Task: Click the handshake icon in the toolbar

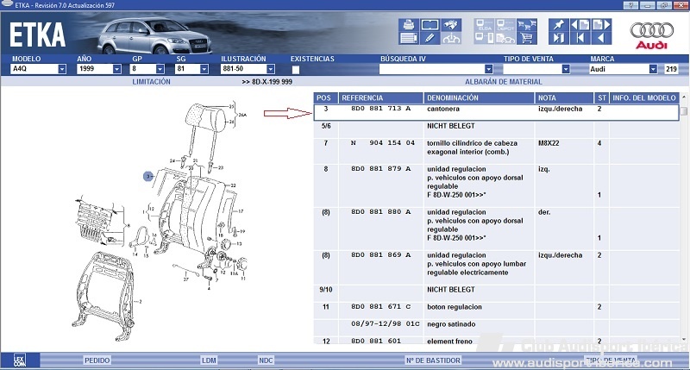Action: pyautogui.click(x=449, y=24)
